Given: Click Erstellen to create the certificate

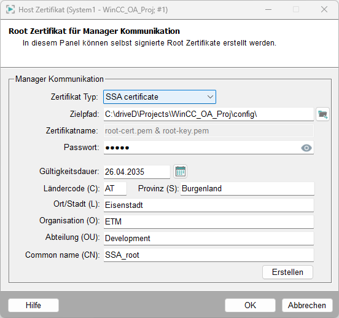Looking at the screenshot, I should pyautogui.click(x=287, y=272).
